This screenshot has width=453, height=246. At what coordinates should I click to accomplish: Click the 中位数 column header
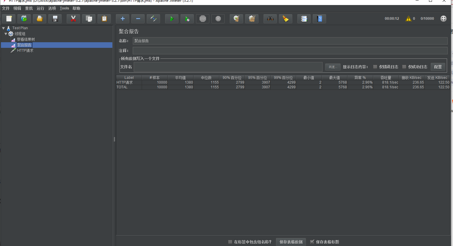click(206, 78)
